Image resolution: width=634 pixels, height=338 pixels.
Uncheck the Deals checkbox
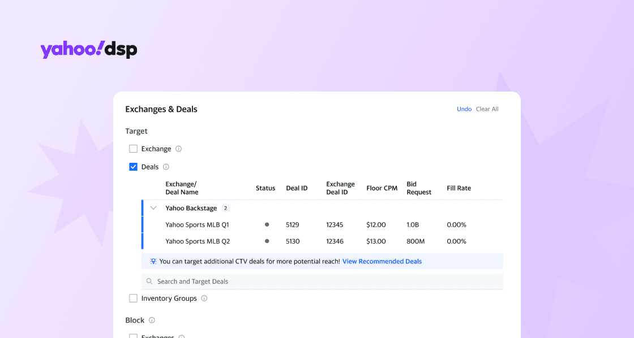[133, 167]
